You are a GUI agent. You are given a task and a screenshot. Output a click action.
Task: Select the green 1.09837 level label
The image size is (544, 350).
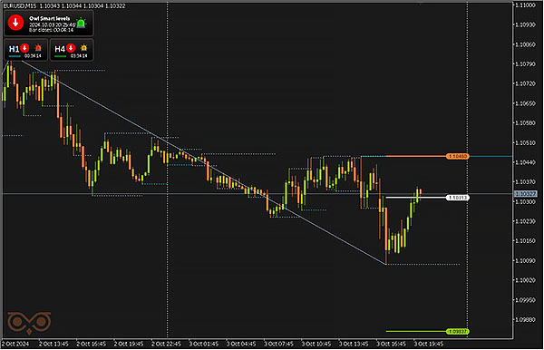[x=457, y=332]
